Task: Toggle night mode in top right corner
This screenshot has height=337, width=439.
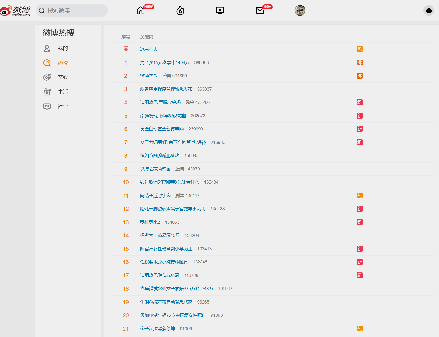Action: click(429, 11)
